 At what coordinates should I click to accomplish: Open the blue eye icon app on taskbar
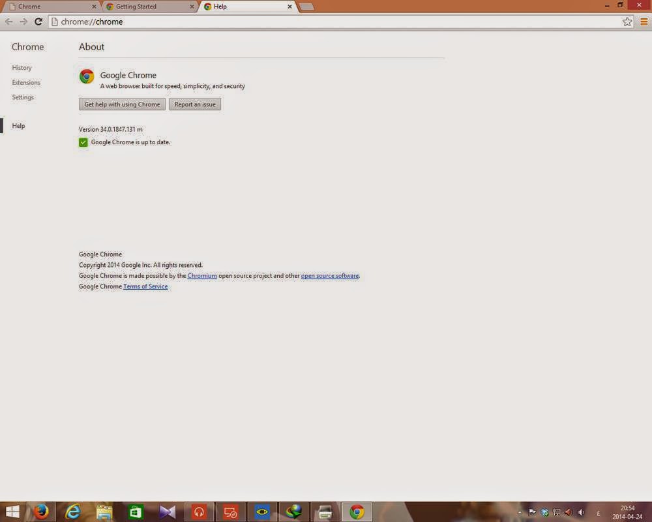[262, 512]
